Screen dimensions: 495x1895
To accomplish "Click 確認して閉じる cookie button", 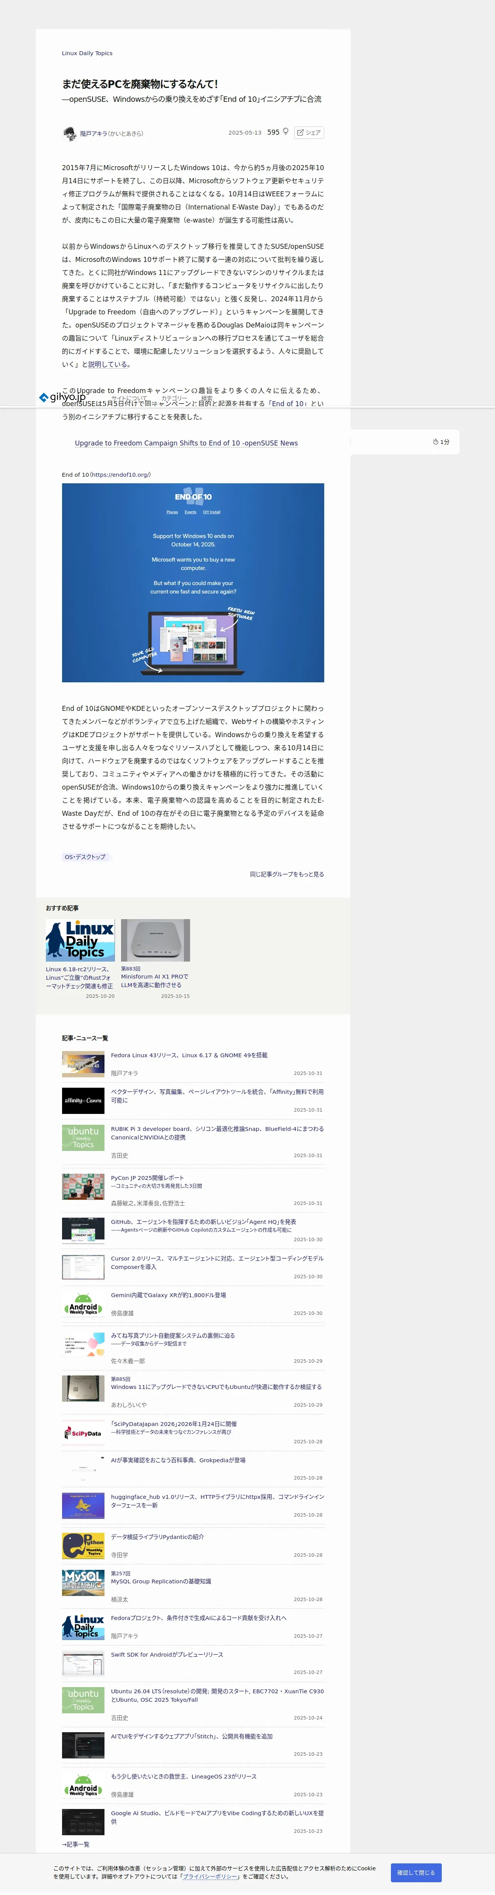I will tap(416, 1872).
